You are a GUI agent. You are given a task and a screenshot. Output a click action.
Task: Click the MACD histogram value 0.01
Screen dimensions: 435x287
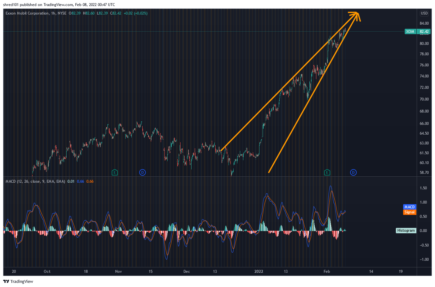(71, 181)
